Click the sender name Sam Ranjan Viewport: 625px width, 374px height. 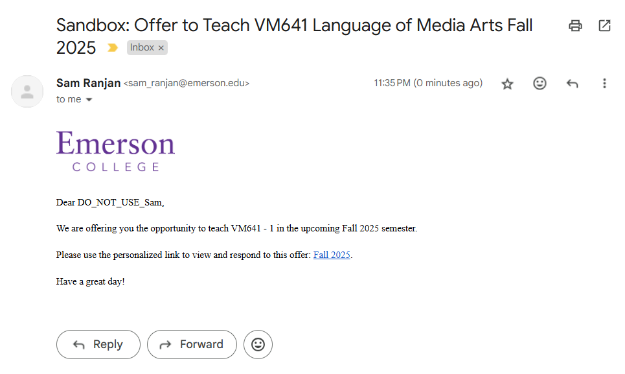click(88, 83)
